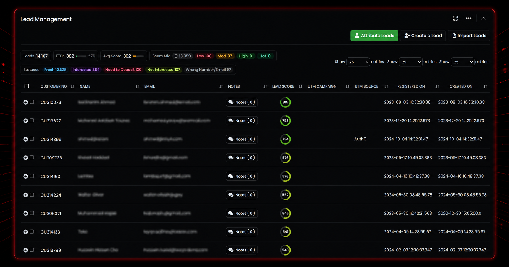Open the first Show entries dropdown
Image resolution: width=509 pixels, height=267 pixels.
click(x=358, y=62)
